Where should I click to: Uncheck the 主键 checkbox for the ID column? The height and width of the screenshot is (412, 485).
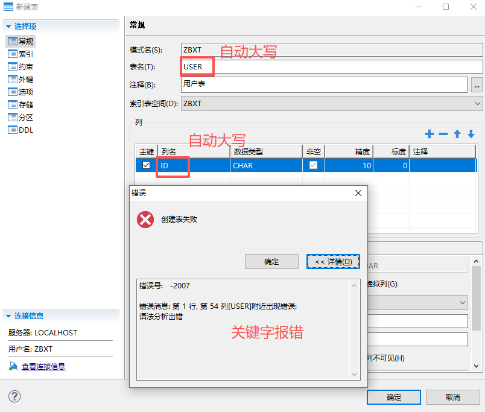(x=145, y=165)
